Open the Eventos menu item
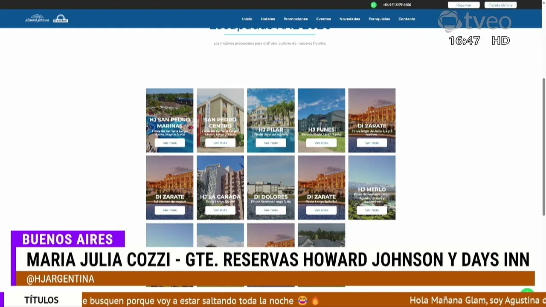Screen dimensions: 546x307 point(324,19)
